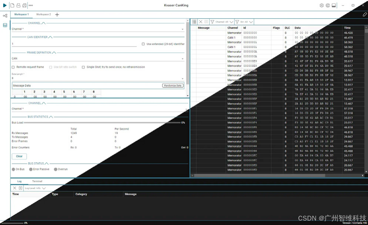The height and width of the screenshot is (225, 368).
Task: Select the Terminal tab
Action: [37, 181]
